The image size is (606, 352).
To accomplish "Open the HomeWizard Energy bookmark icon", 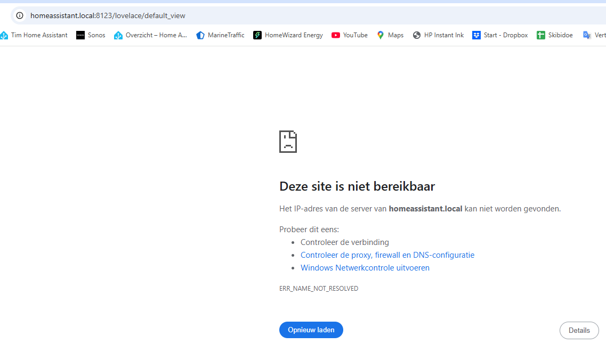I will tap(257, 35).
